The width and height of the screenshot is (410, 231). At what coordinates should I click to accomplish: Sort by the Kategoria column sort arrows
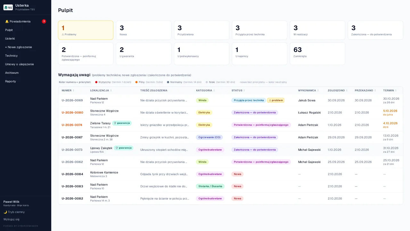[214, 90]
